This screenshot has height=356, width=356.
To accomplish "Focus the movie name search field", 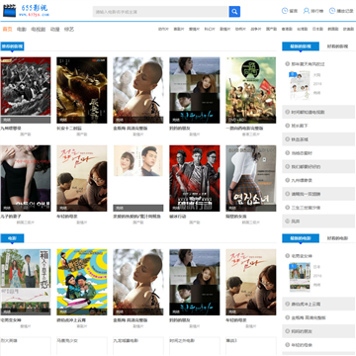I will 161,12.
